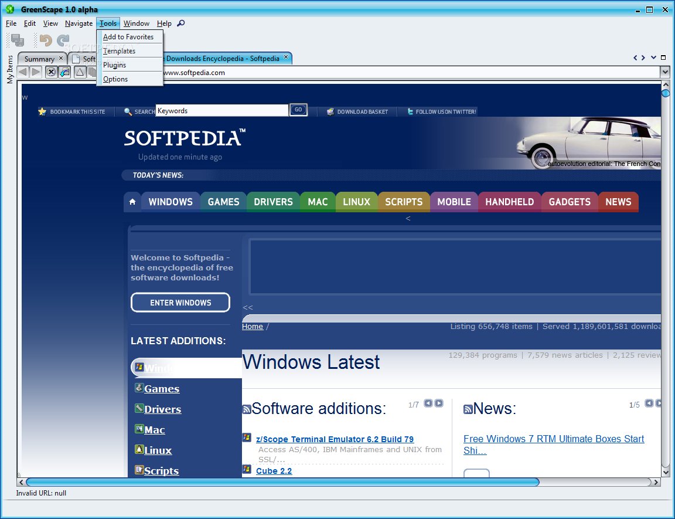Reload the page with the refresh icon
The width and height of the screenshot is (675, 519).
tap(64, 72)
